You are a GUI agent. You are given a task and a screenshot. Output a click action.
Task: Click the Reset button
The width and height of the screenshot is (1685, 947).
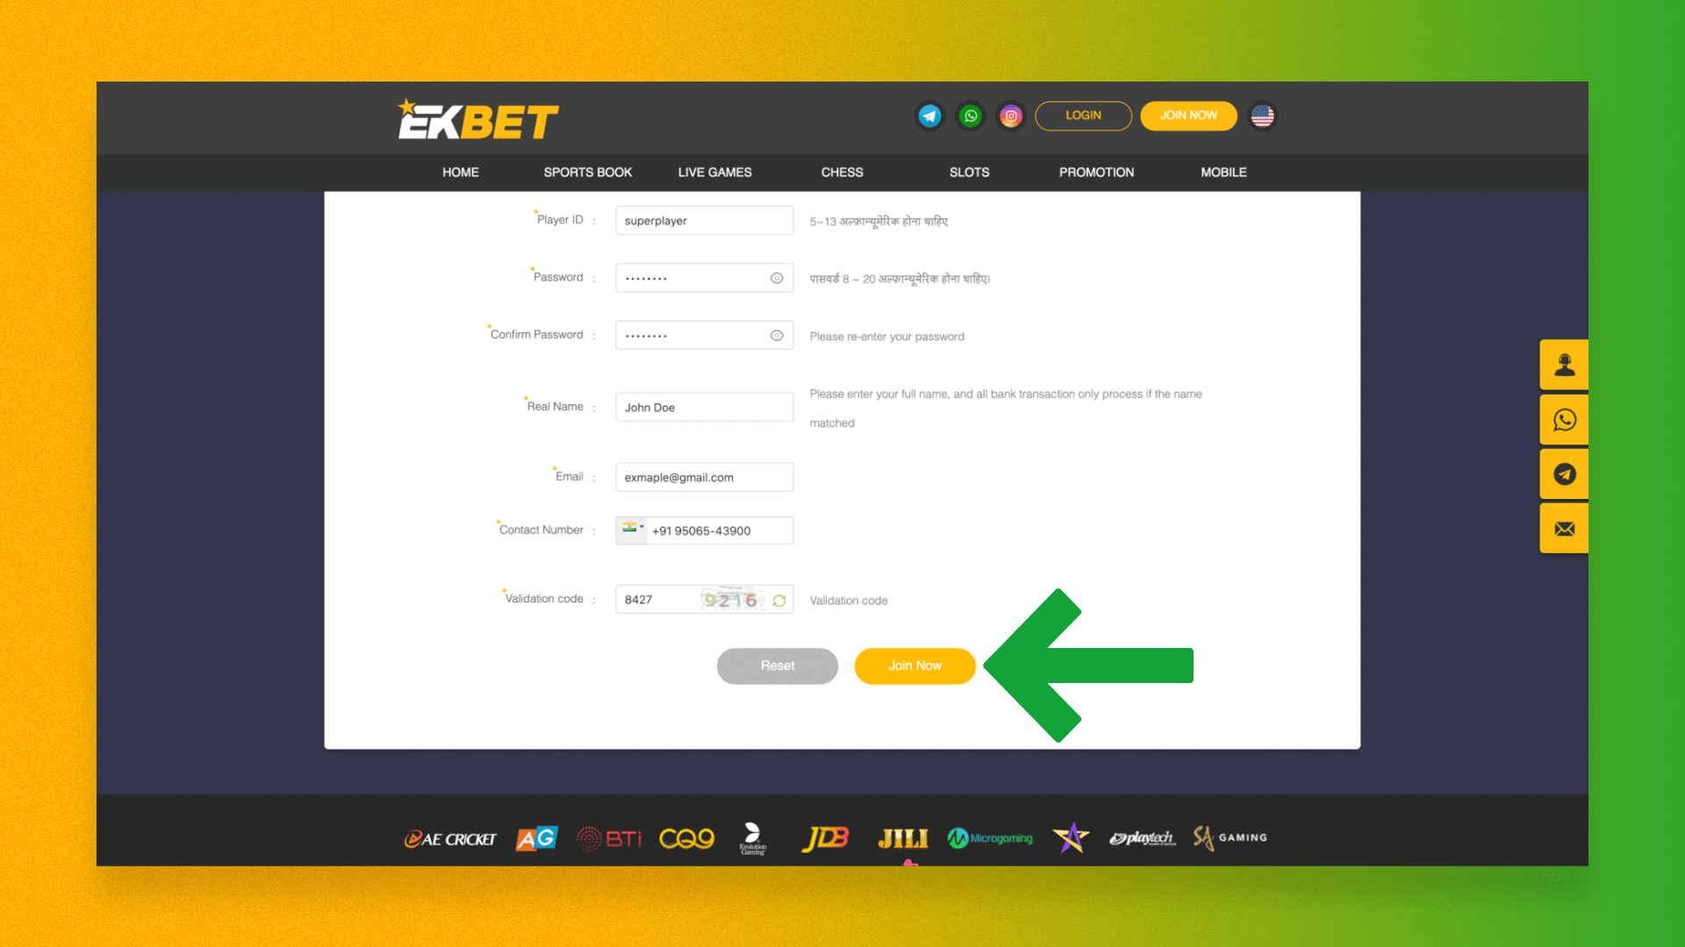[778, 664]
